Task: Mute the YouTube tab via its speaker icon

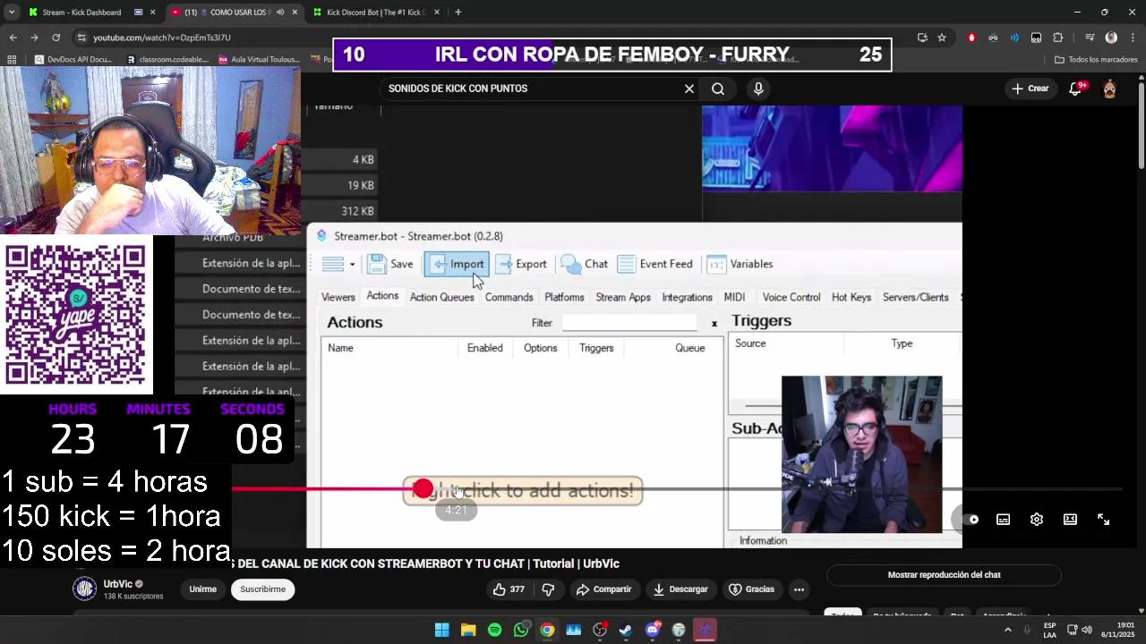Action: click(x=280, y=13)
